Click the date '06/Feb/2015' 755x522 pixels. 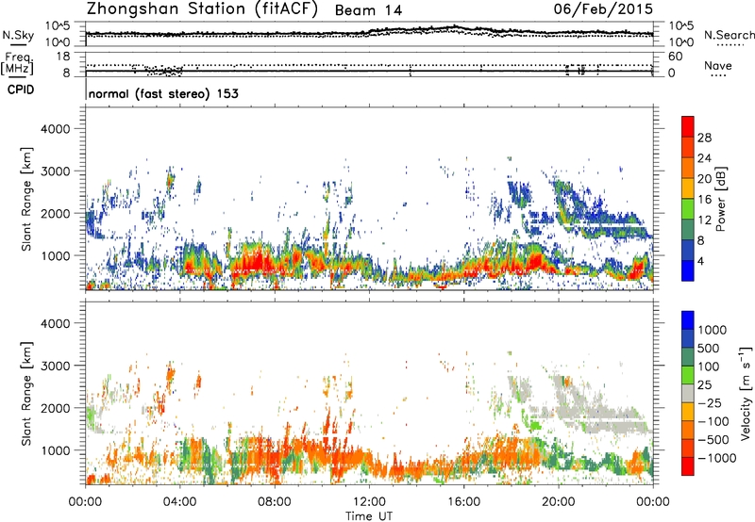[603, 8]
